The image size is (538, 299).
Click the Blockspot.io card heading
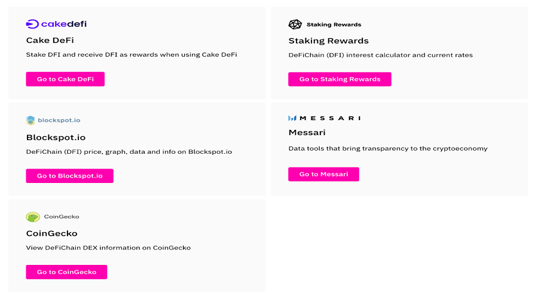[x=56, y=138]
